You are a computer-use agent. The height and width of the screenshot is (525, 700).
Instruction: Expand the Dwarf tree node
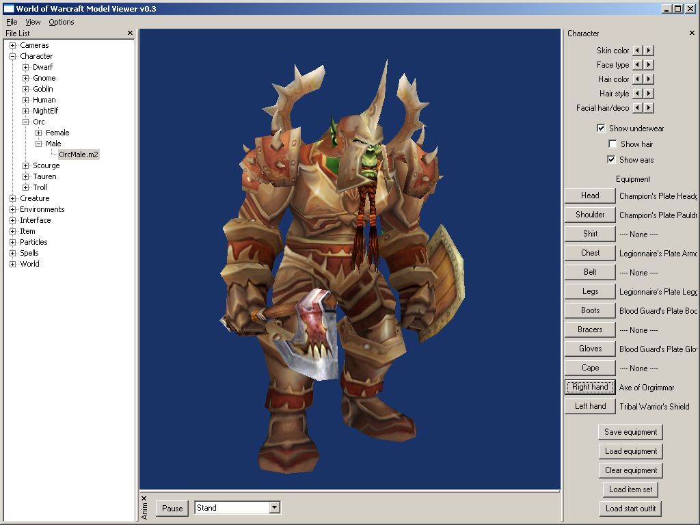[x=26, y=67]
